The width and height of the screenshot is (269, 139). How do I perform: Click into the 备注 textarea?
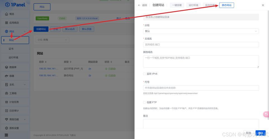(201, 124)
